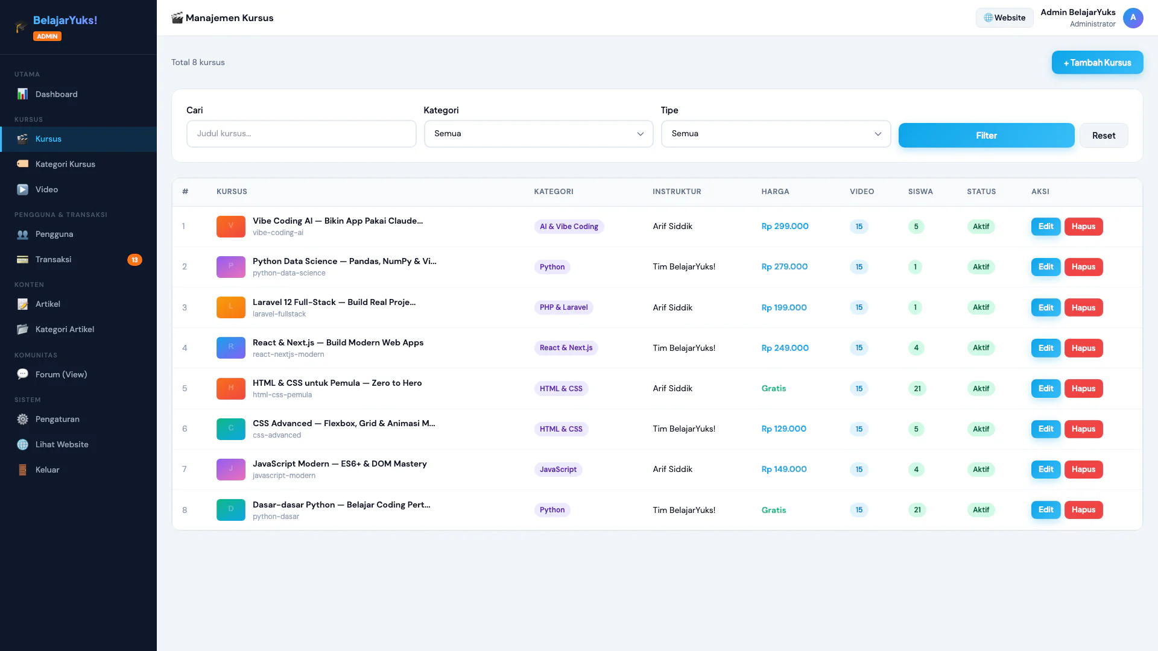The width and height of the screenshot is (1158, 651).
Task: Click the teal C thumbnail of CSS Advanced
Action: 230,429
